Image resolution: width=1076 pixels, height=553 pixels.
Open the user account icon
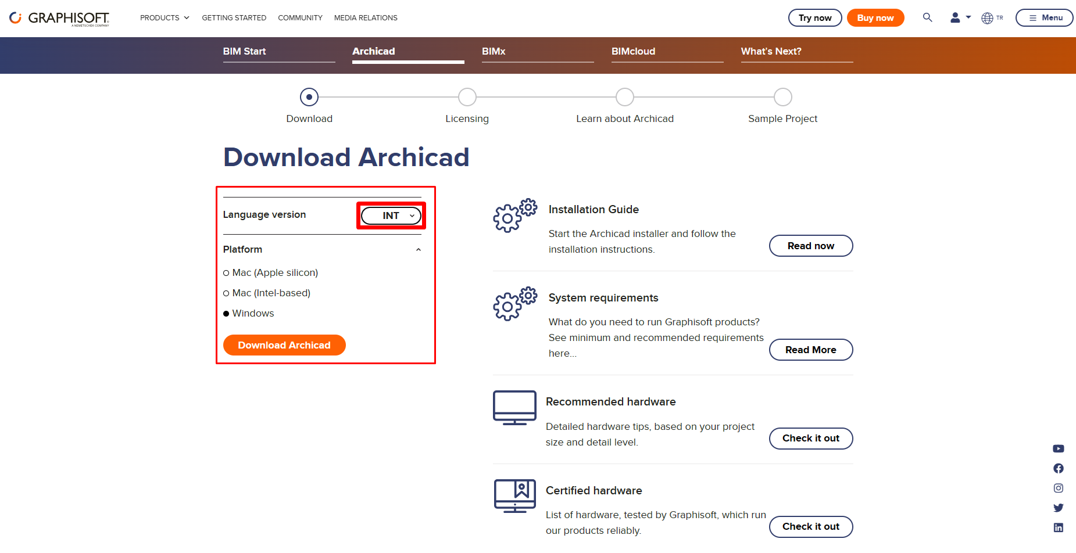coord(955,18)
